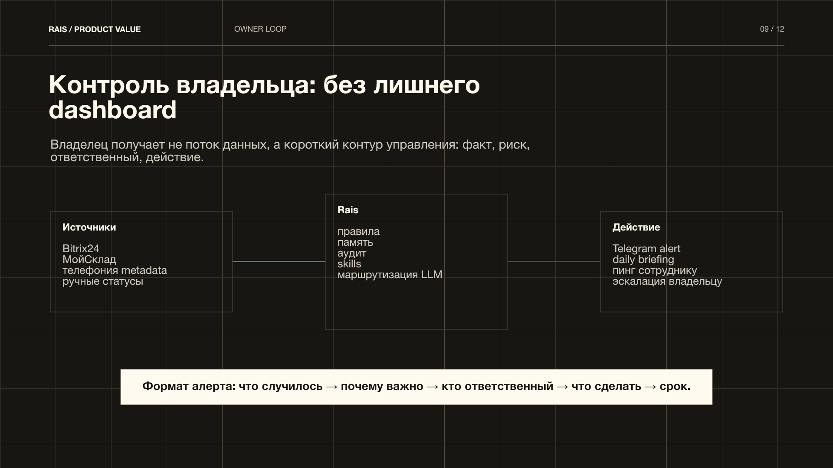Select Telegram alert in Действие box
The height and width of the screenshot is (468, 833).
[646, 249]
